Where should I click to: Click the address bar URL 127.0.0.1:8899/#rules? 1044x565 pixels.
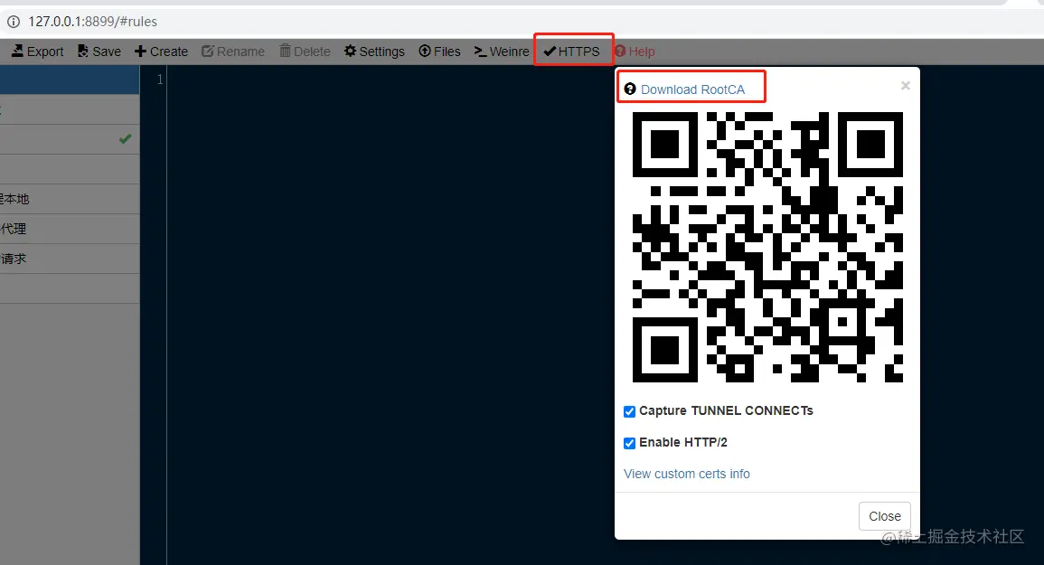click(x=92, y=22)
